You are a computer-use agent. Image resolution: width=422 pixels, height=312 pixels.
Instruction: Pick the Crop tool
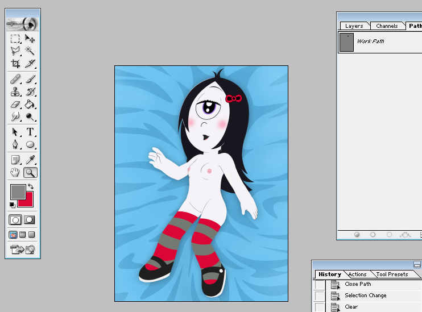(x=15, y=63)
